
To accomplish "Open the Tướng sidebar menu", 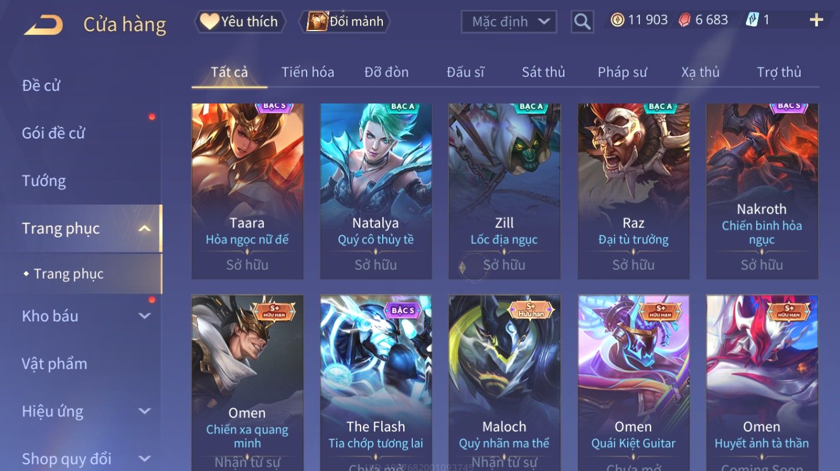I will tap(44, 181).
